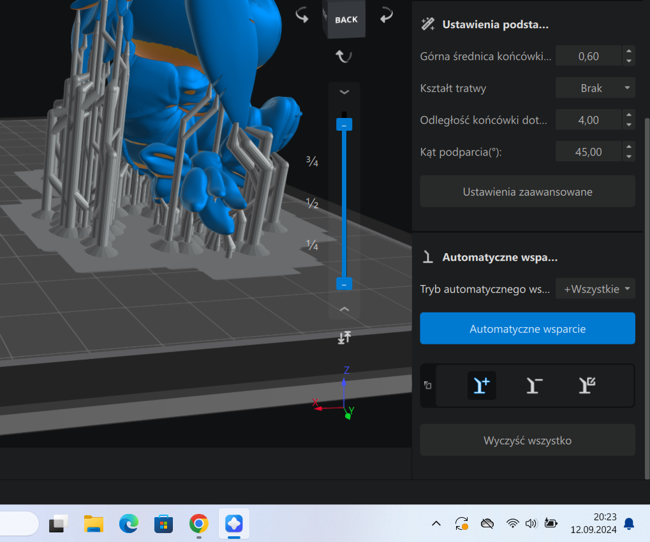This screenshot has height=542, width=650.
Task: Open clock and calendar at 20:23
Action: coord(593,524)
